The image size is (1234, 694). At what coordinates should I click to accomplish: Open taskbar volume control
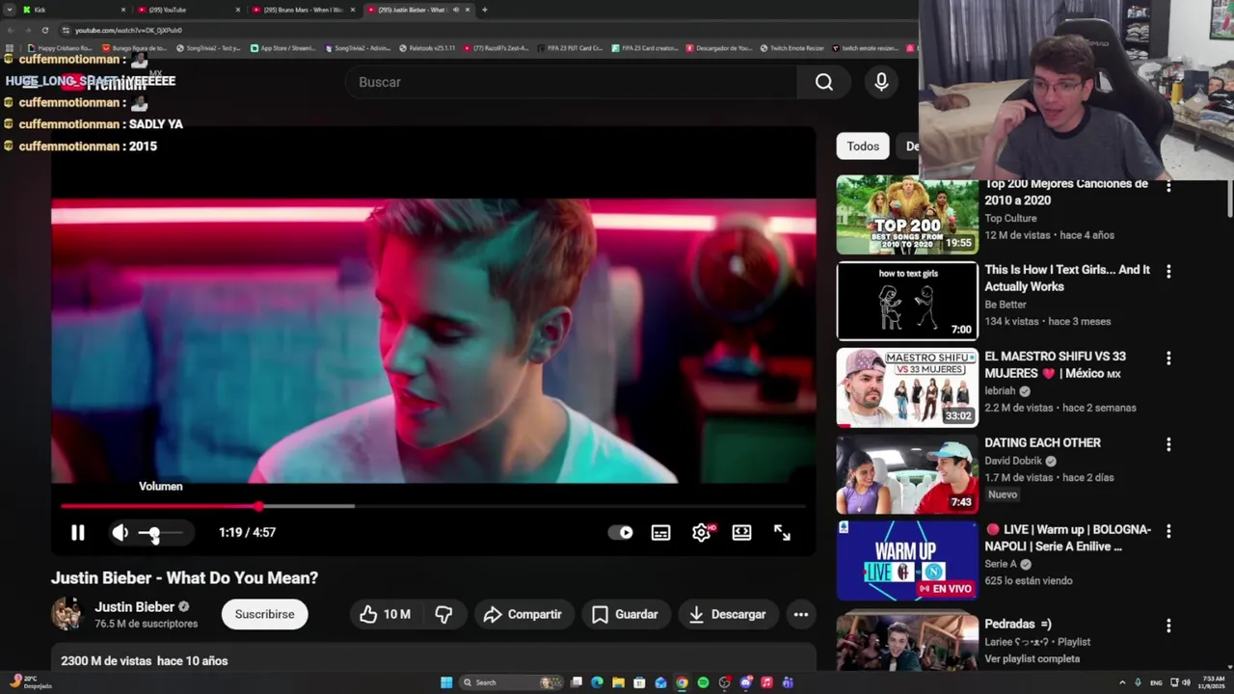[x=1186, y=682]
